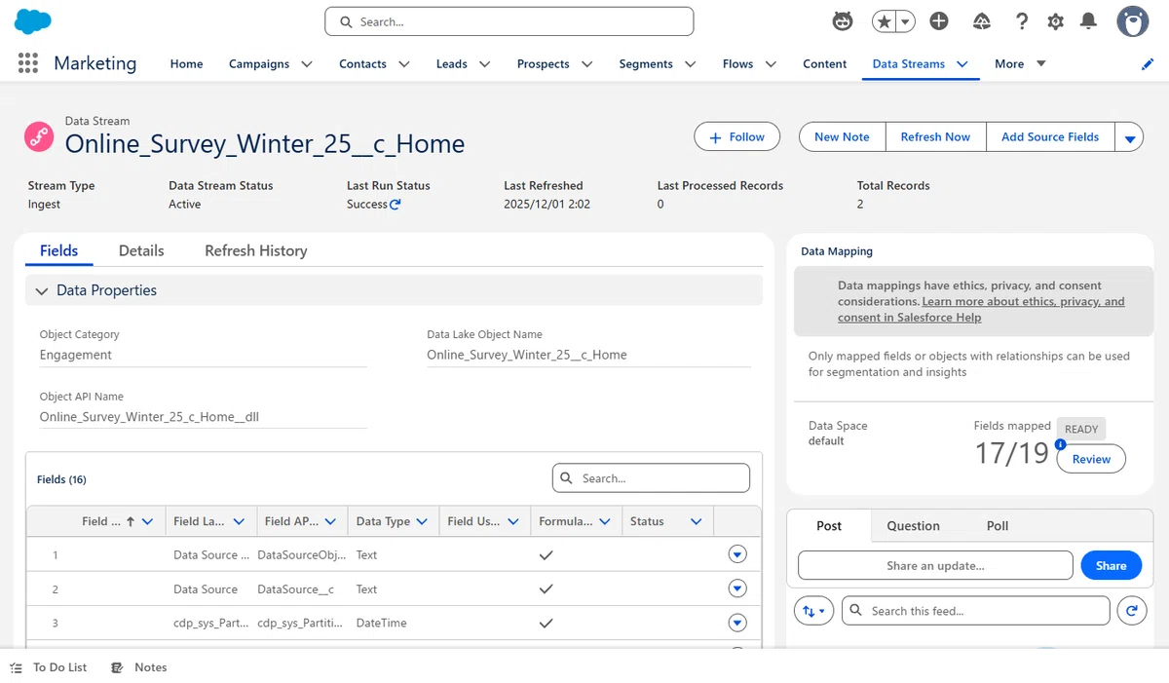Open the Content navigation tab
The image size is (1169, 683).
click(824, 64)
